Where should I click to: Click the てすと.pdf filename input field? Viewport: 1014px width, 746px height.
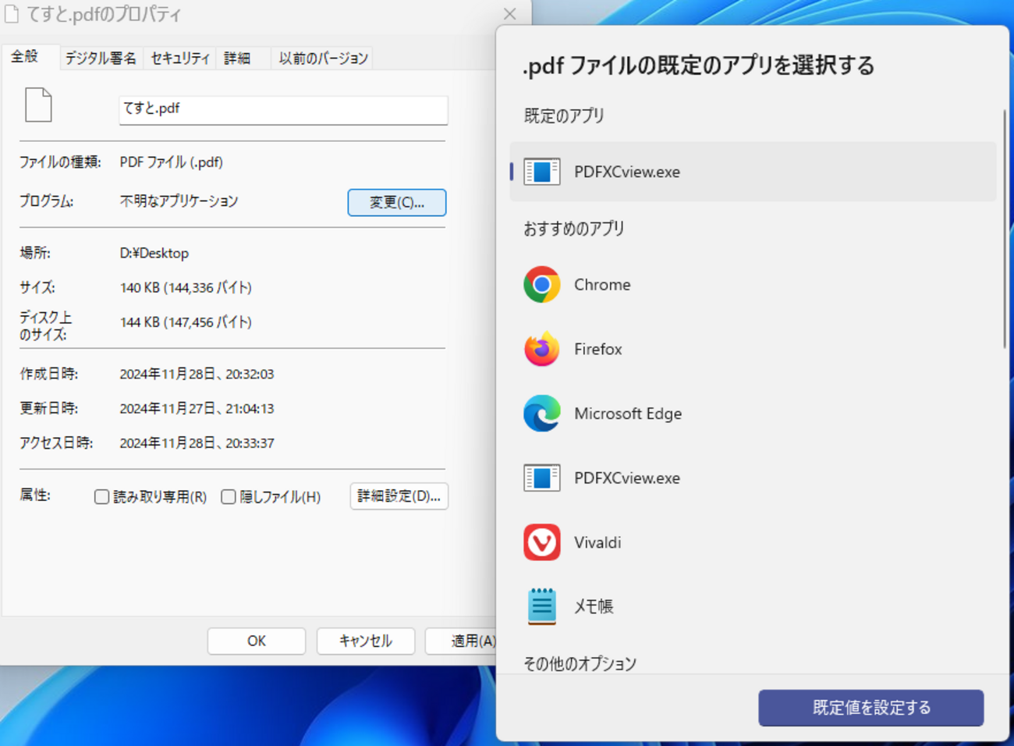(283, 109)
